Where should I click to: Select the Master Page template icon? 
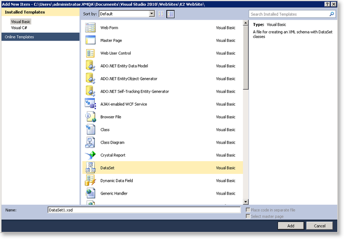coord(90,40)
